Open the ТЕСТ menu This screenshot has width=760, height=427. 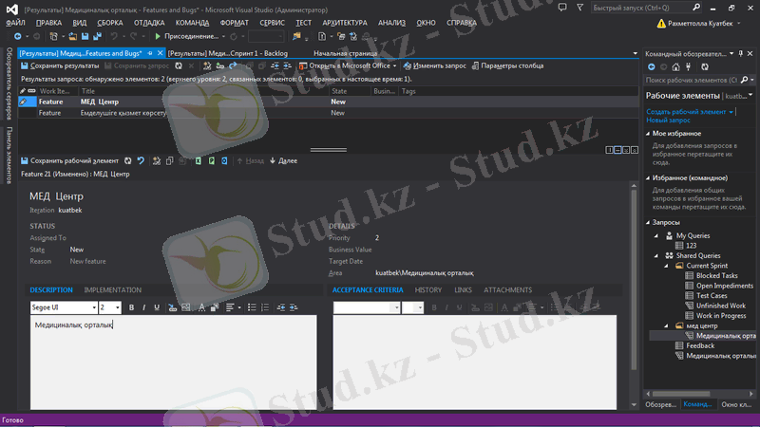pos(303,23)
